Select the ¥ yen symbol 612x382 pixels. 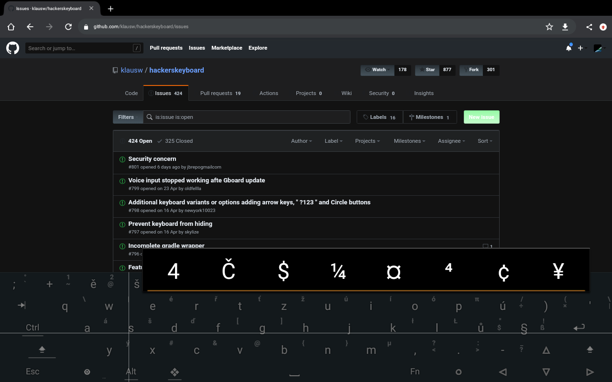(558, 272)
